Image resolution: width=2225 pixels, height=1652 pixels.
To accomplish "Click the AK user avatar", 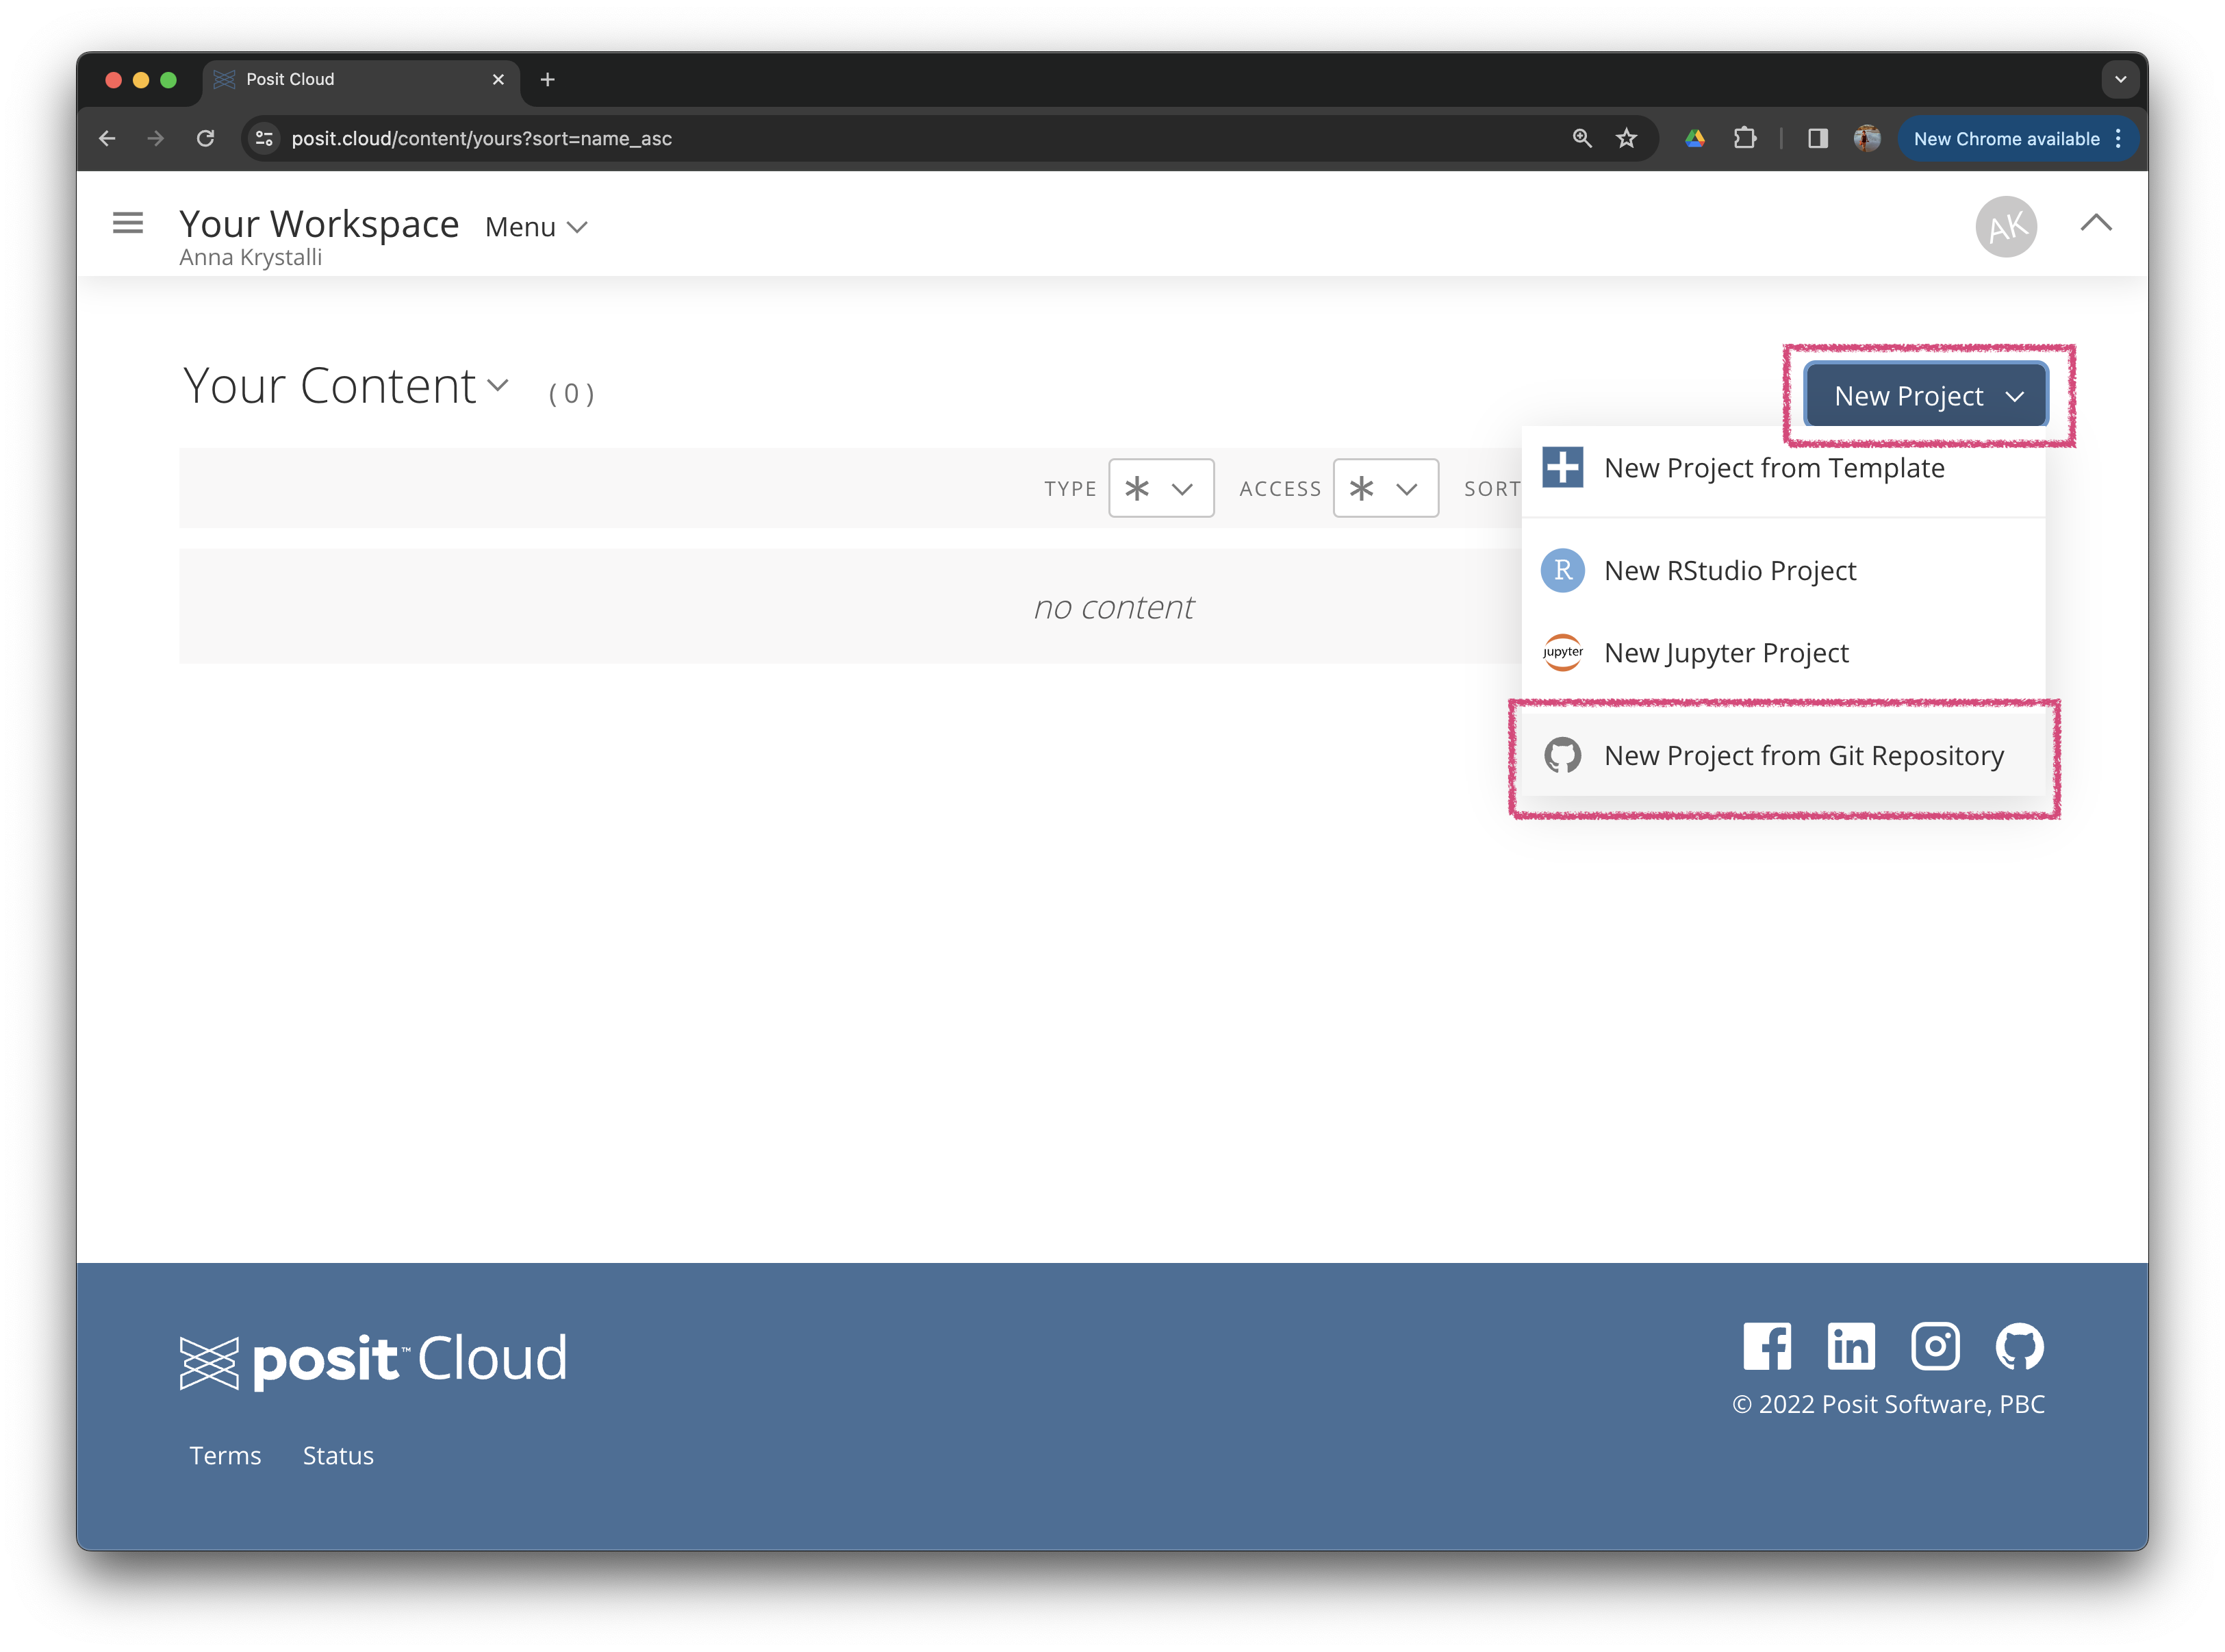I will tap(2005, 227).
